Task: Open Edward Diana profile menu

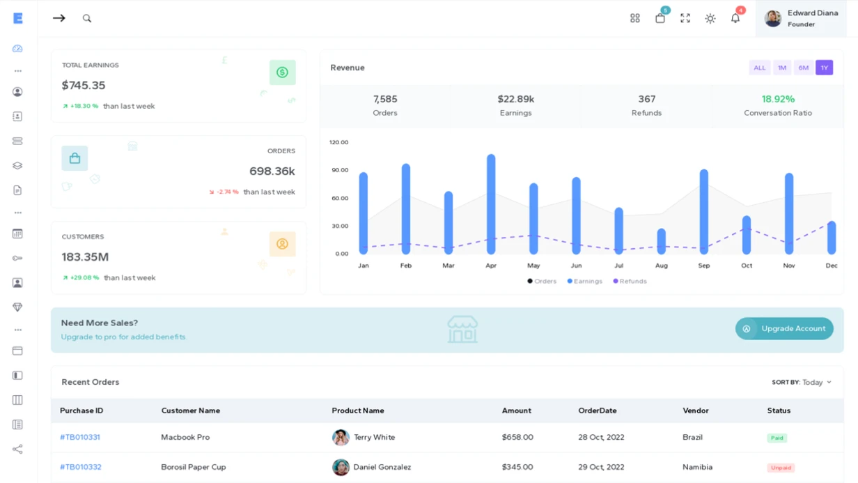Action: coord(801,18)
